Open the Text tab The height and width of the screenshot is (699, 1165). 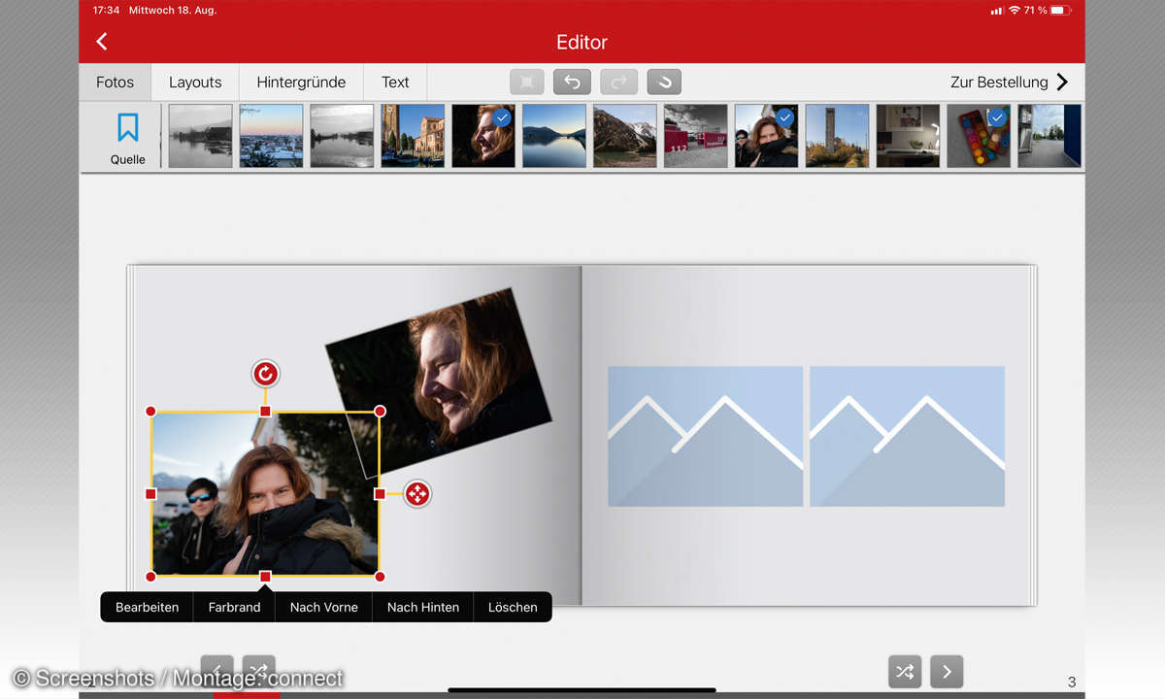[395, 83]
